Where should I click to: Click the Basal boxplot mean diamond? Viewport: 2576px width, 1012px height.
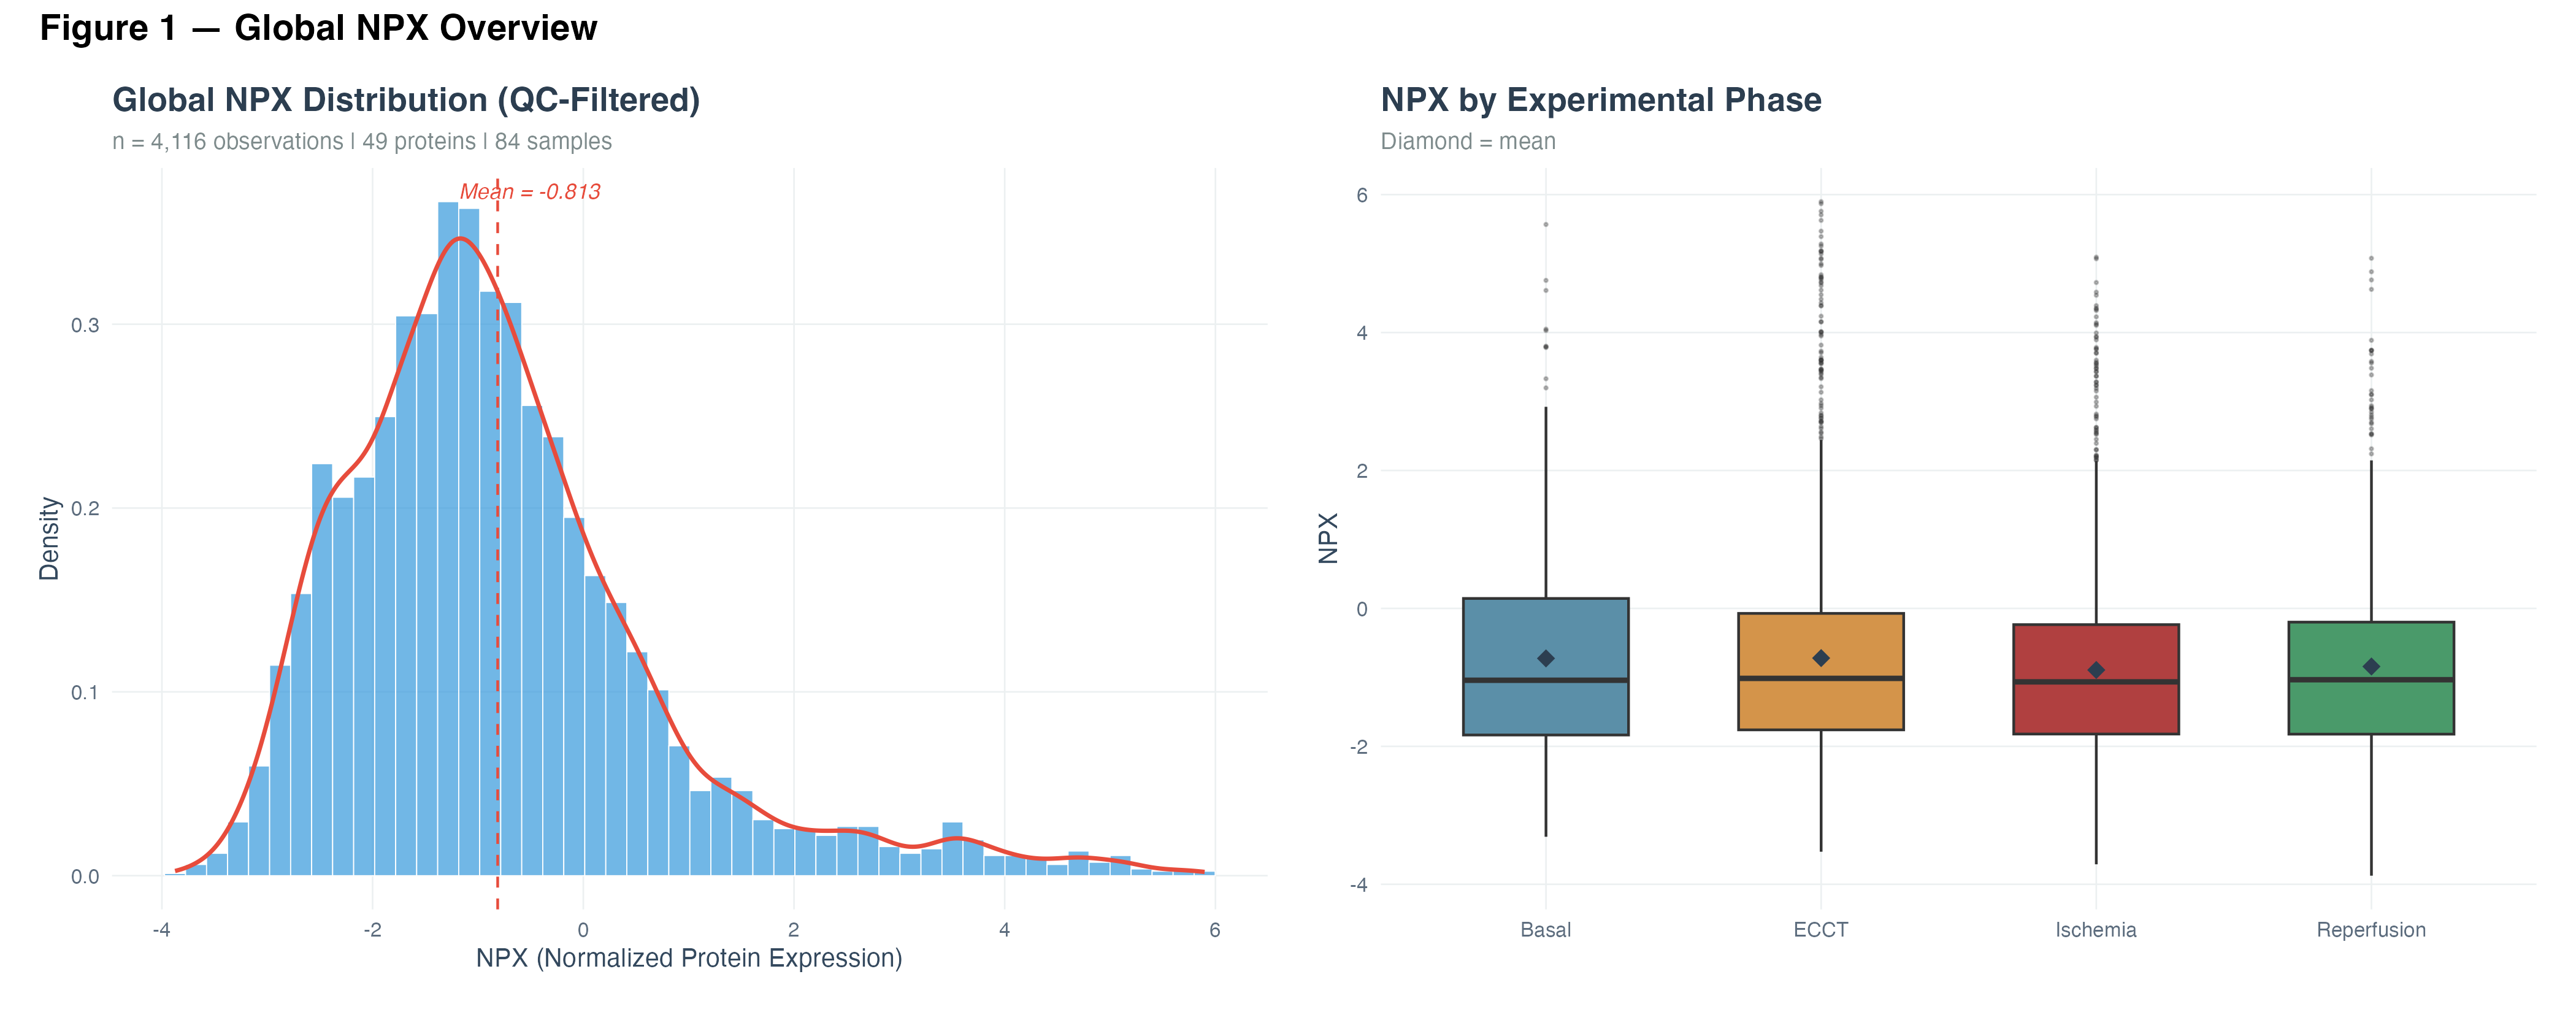coord(1545,658)
